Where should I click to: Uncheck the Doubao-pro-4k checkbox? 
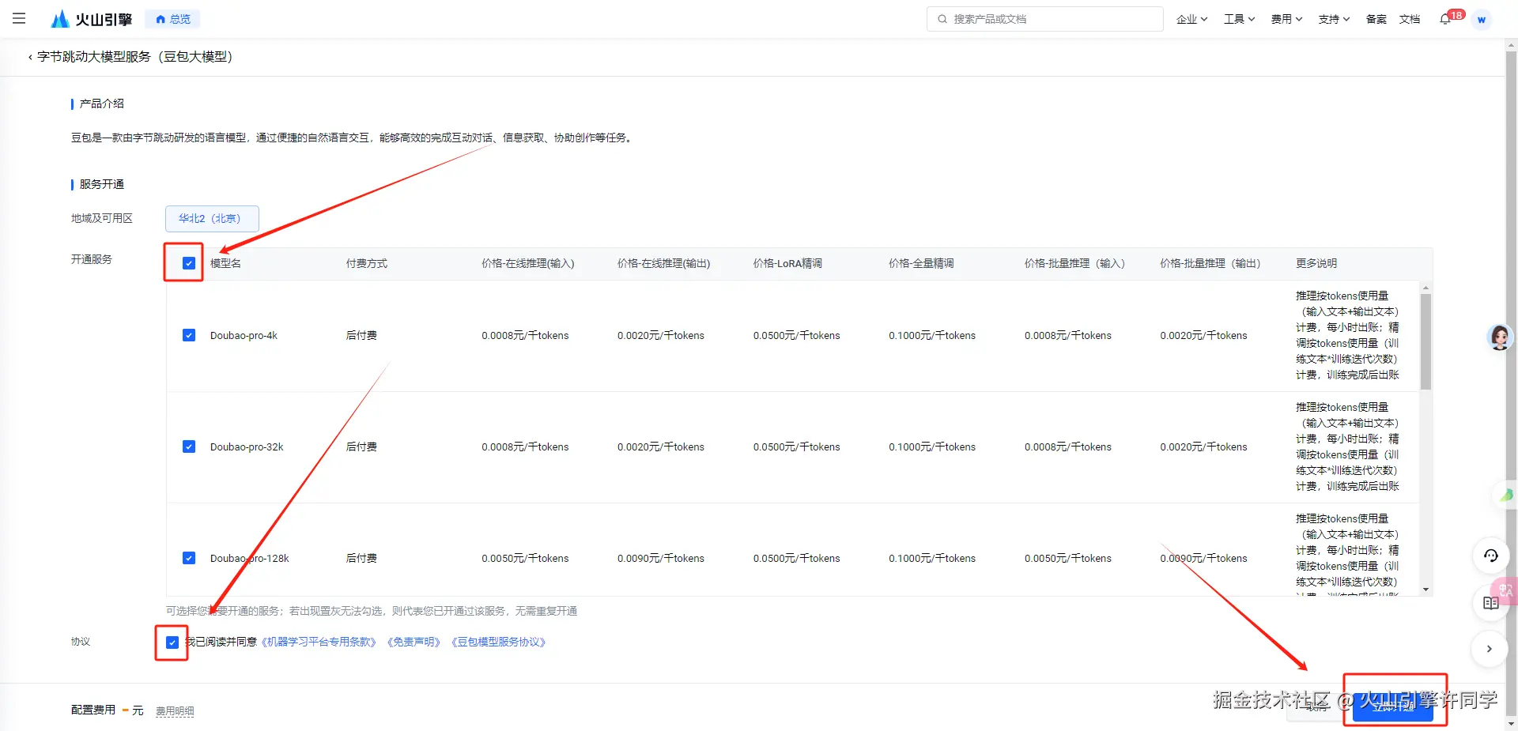tap(189, 335)
